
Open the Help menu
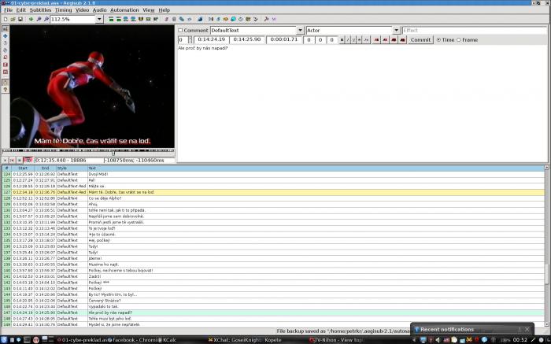(164, 9)
